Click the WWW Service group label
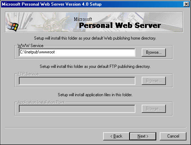Viewport: 191px width, 145px height. (x=30, y=46)
